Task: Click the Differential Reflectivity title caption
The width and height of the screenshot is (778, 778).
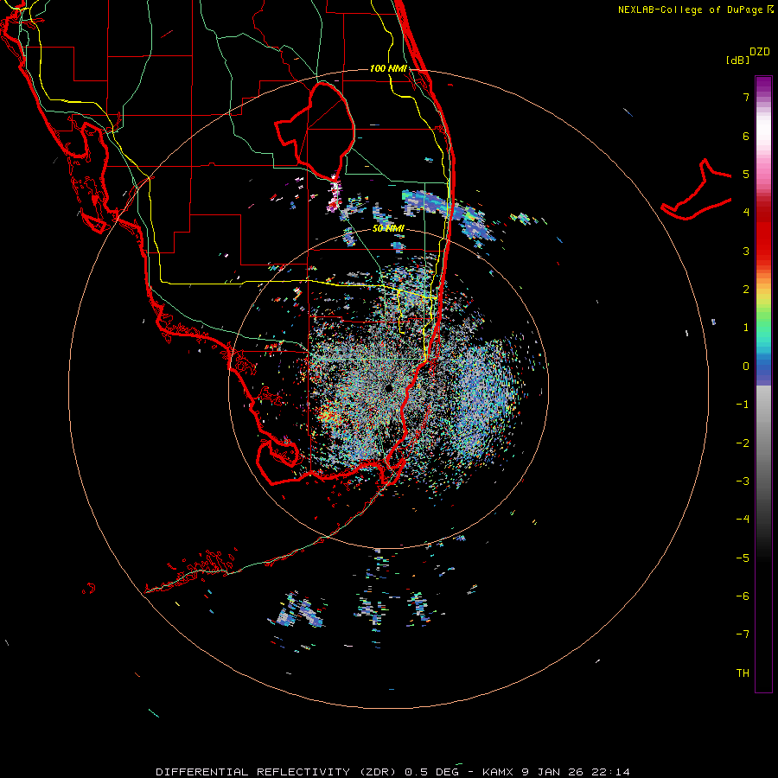Action: coord(392,772)
